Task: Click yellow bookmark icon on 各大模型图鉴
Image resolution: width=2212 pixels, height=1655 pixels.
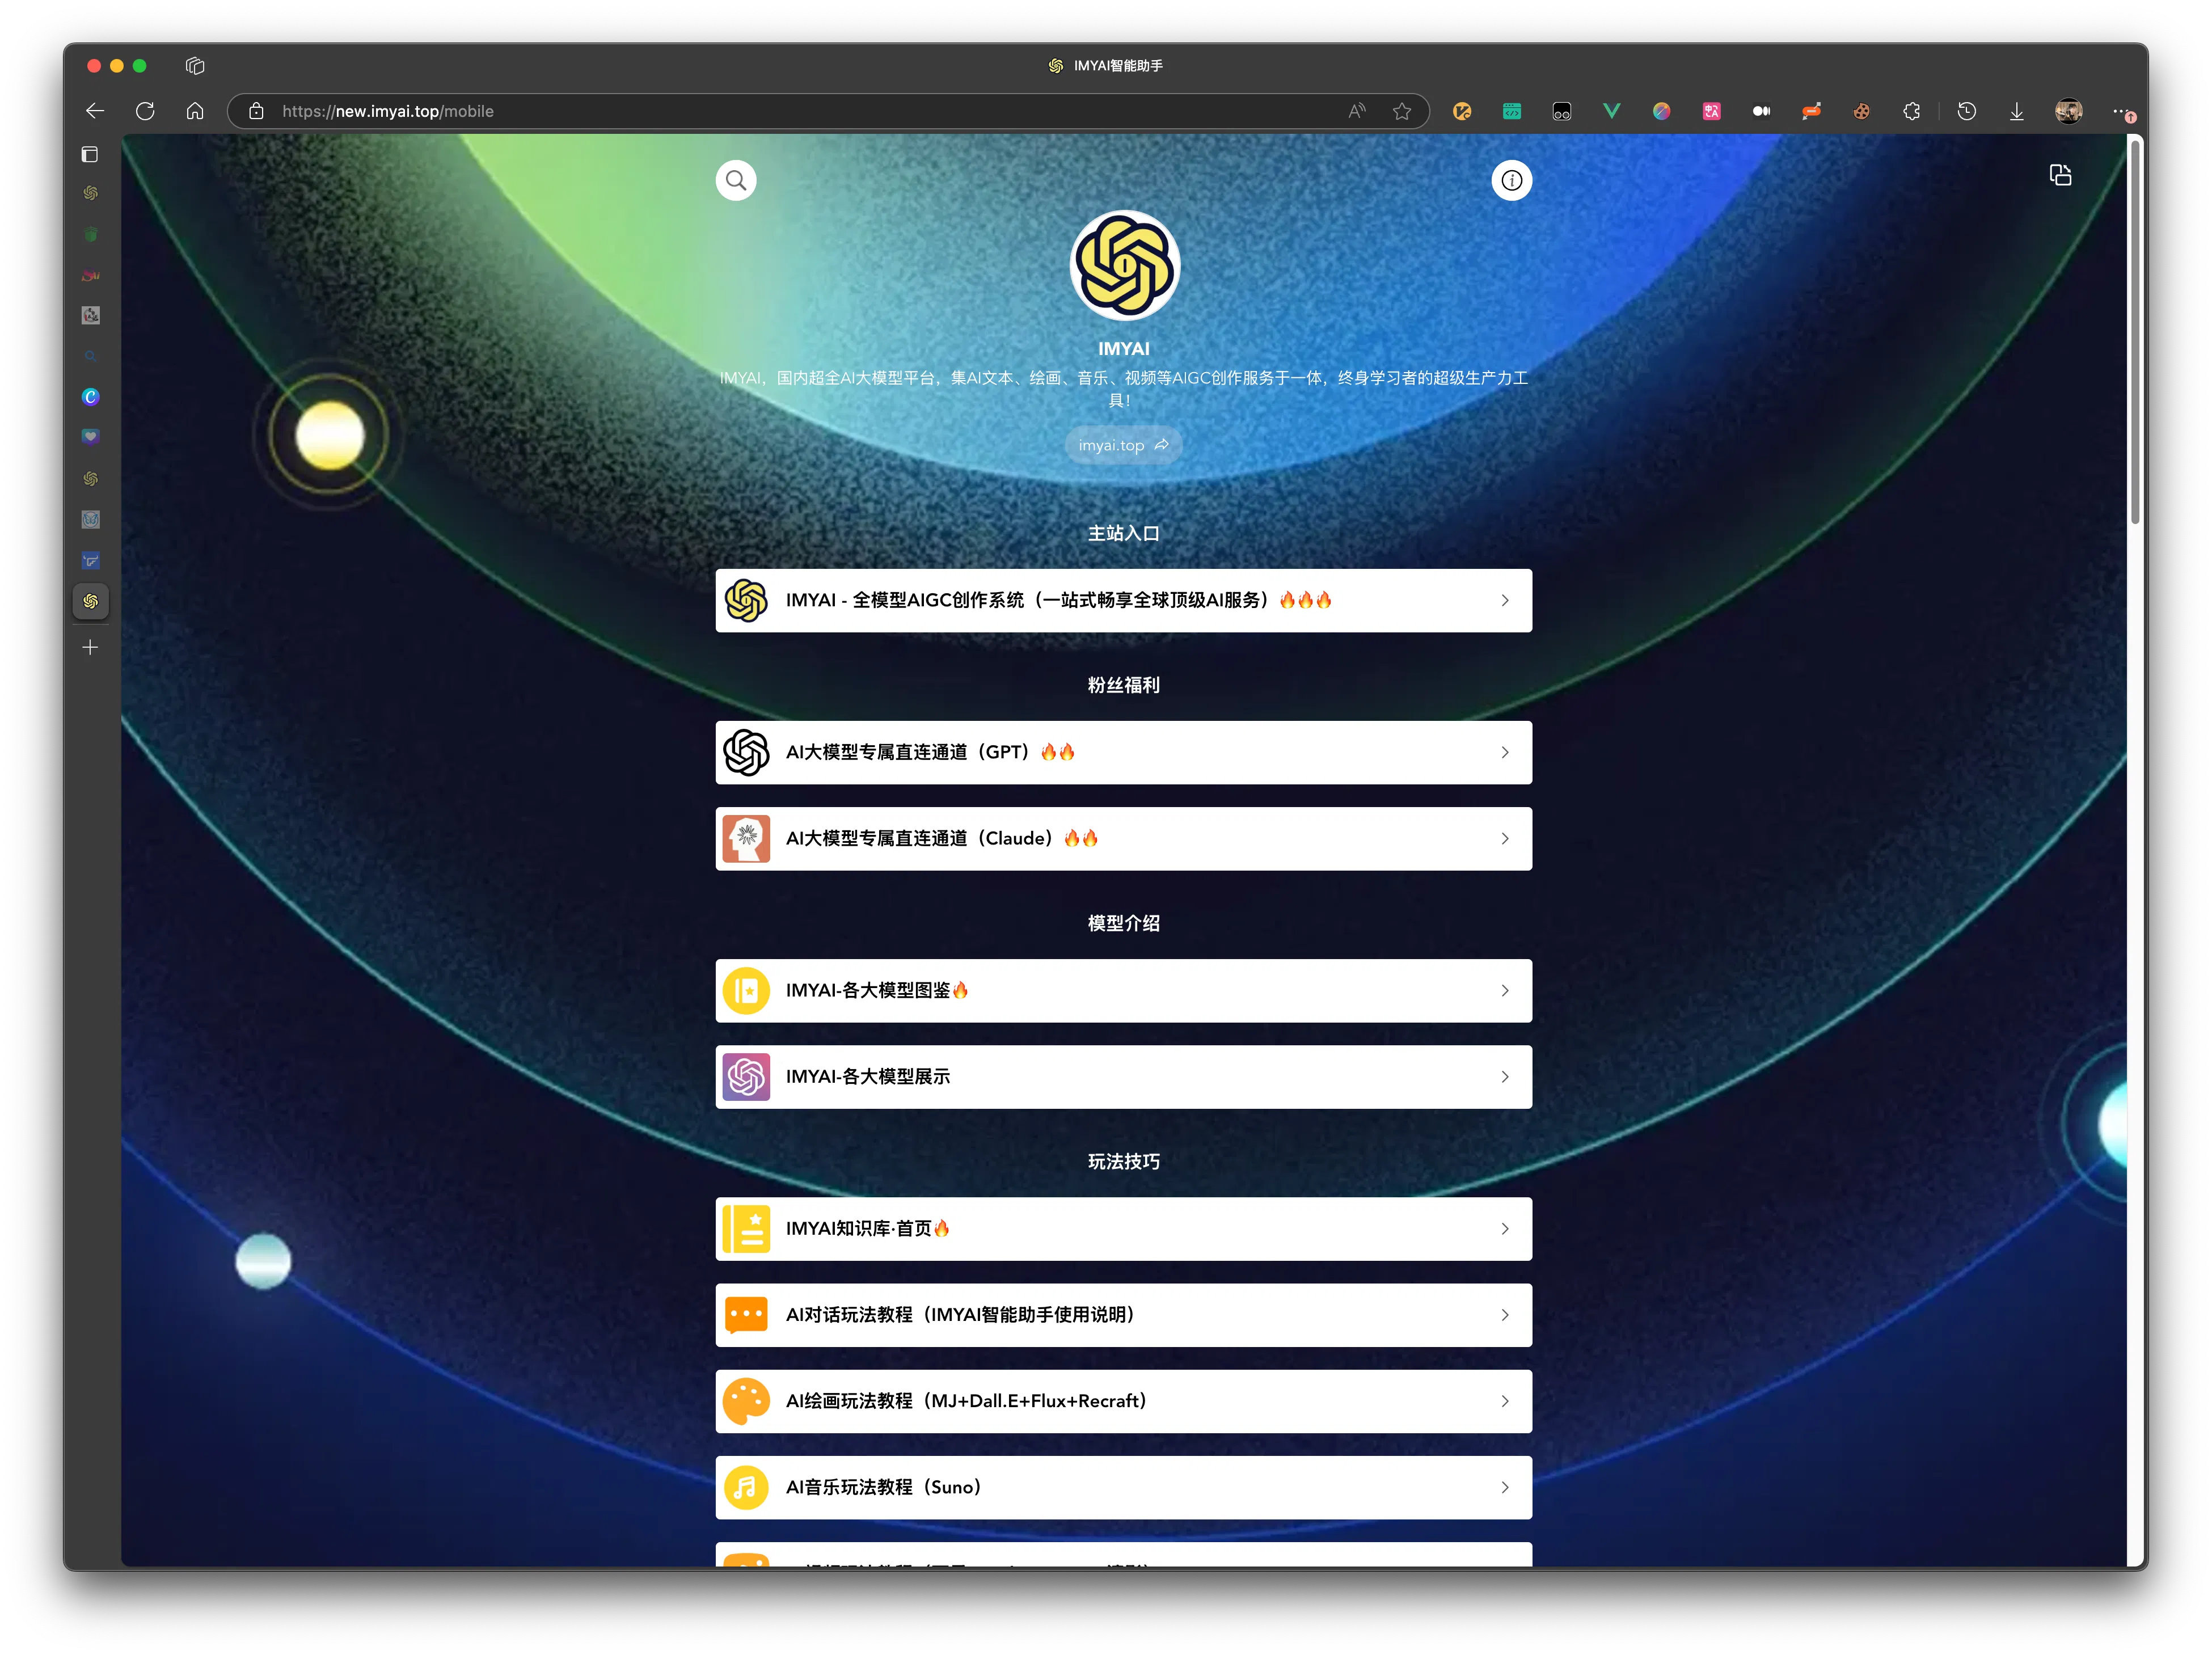Action: [746, 991]
